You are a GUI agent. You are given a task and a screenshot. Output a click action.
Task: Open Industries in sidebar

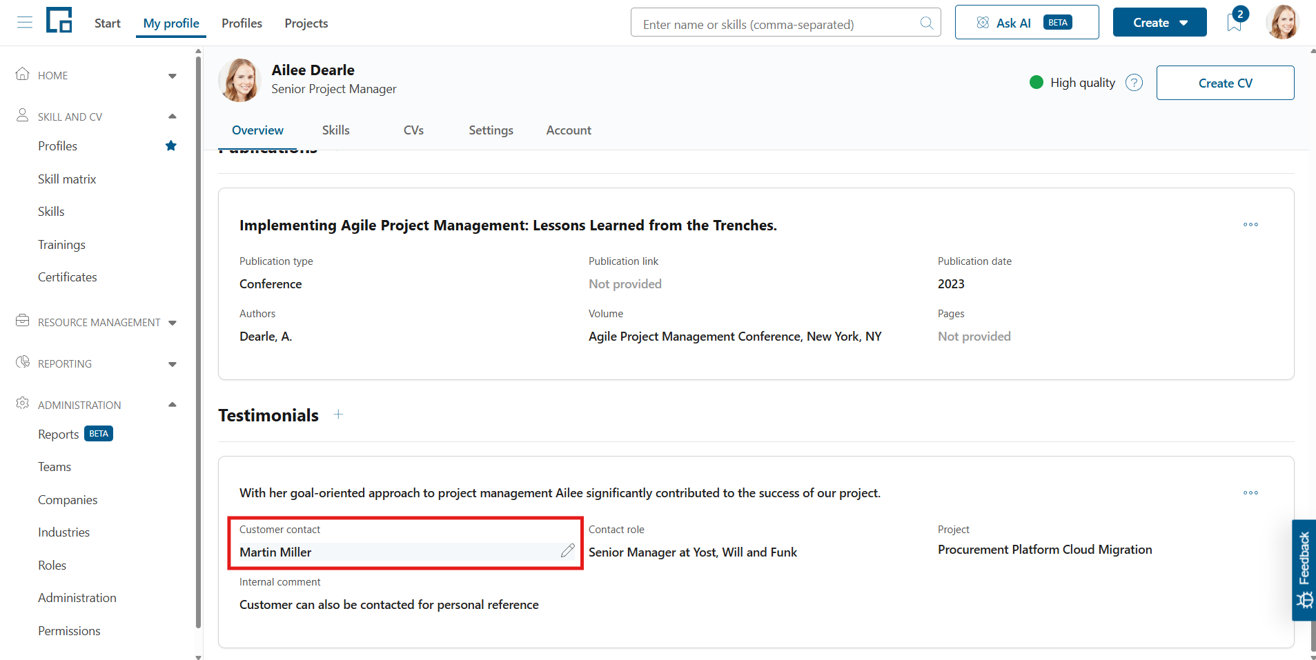pos(64,532)
